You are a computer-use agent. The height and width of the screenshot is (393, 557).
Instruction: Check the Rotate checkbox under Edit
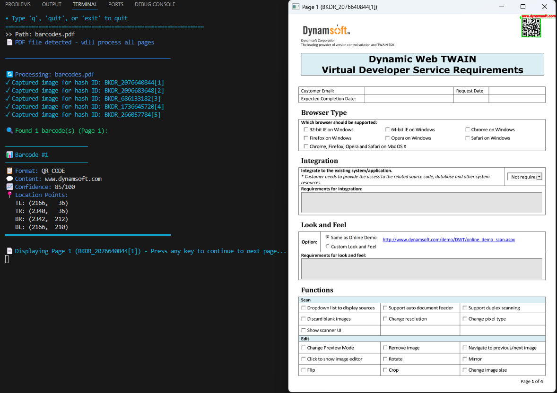(x=385, y=359)
